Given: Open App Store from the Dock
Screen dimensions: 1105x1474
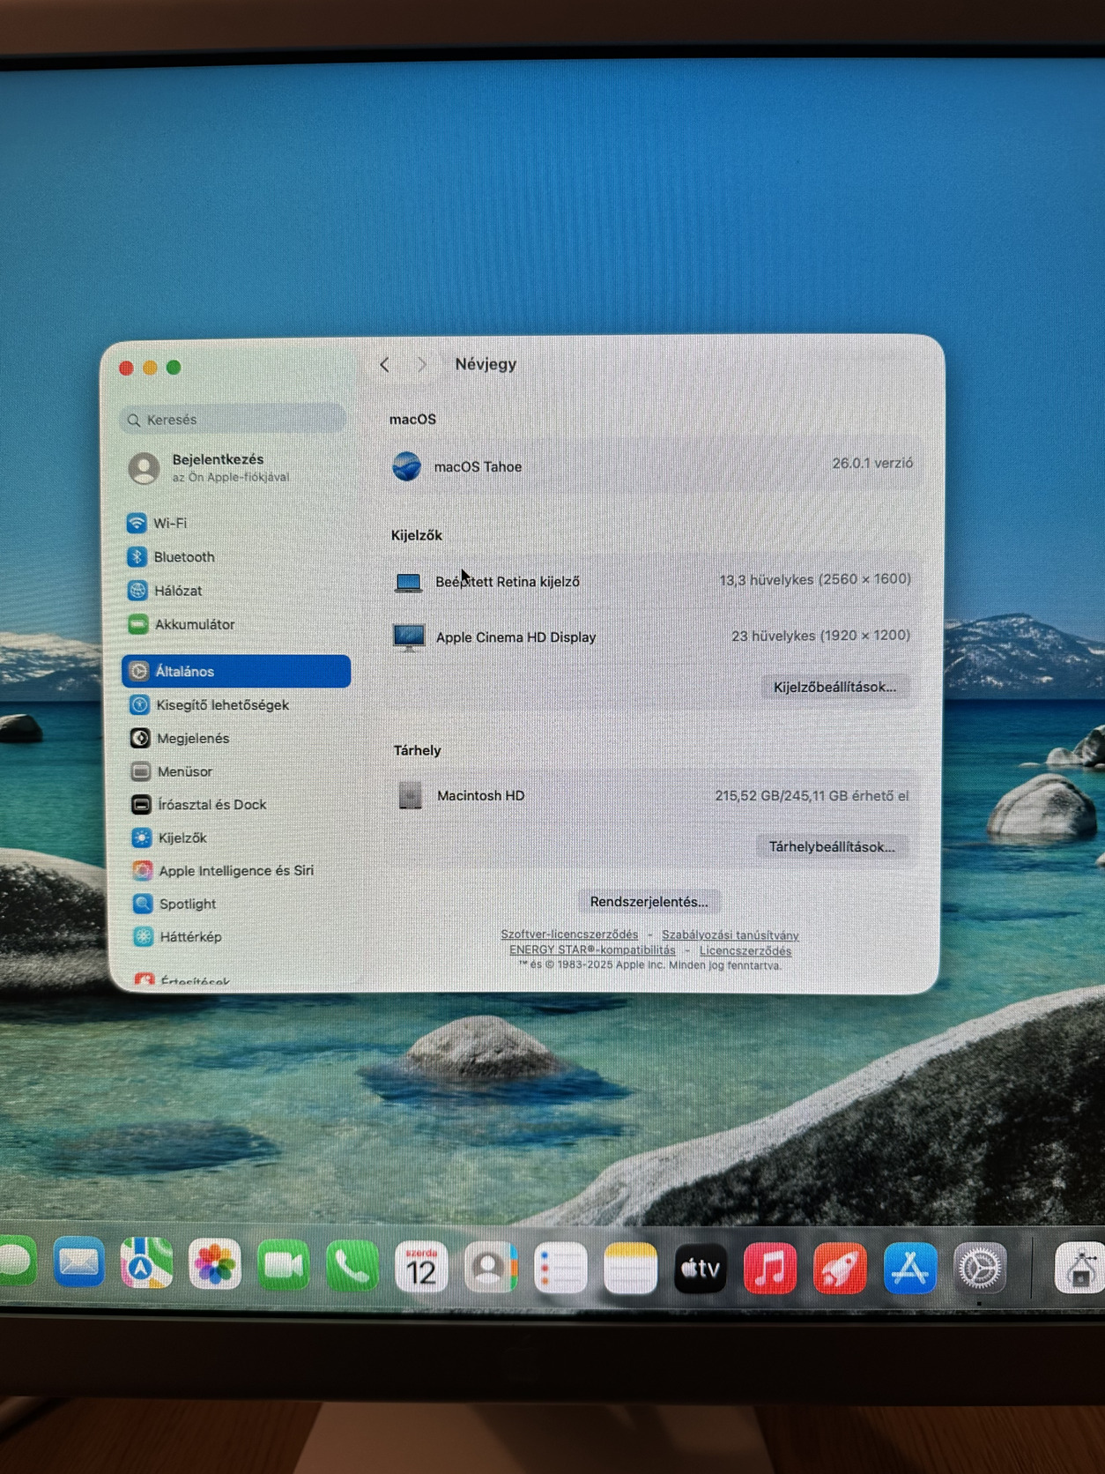Looking at the screenshot, I should pos(910,1269).
